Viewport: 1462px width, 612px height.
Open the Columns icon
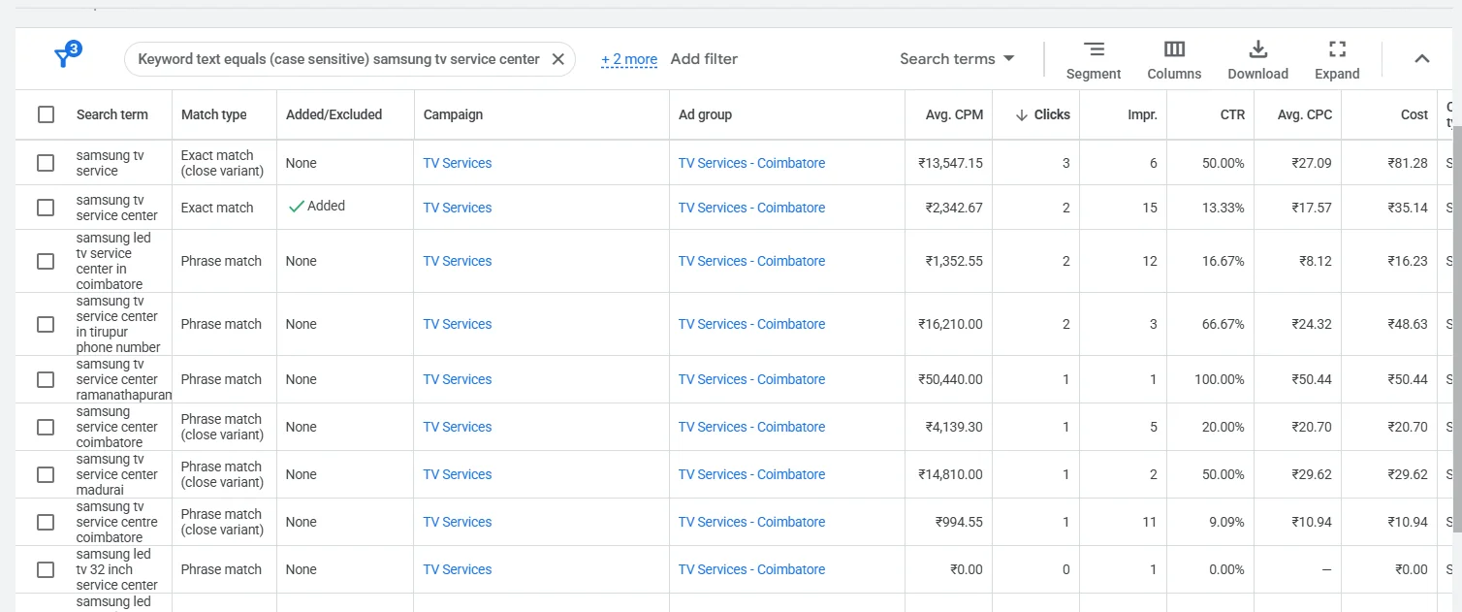pyautogui.click(x=1174, y=60)
